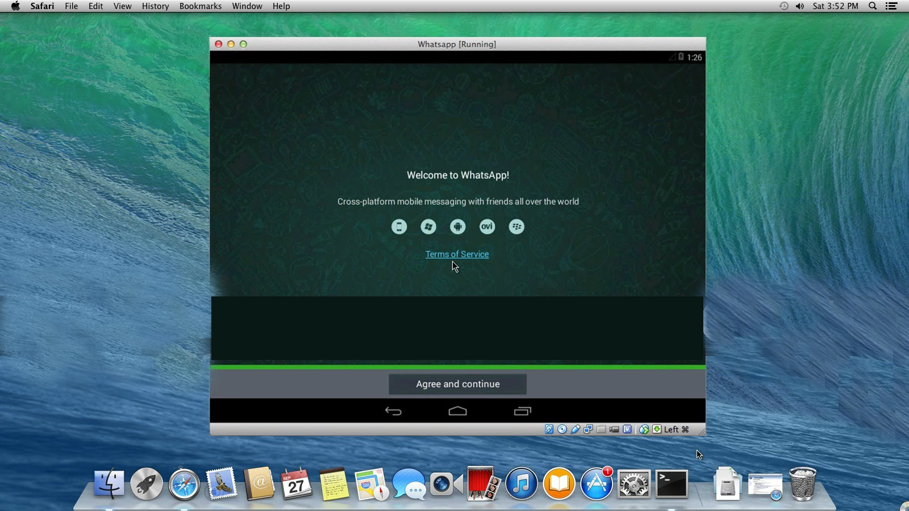
Task: Open Mail stamp icon in the dock
Action: click(222, 484)
